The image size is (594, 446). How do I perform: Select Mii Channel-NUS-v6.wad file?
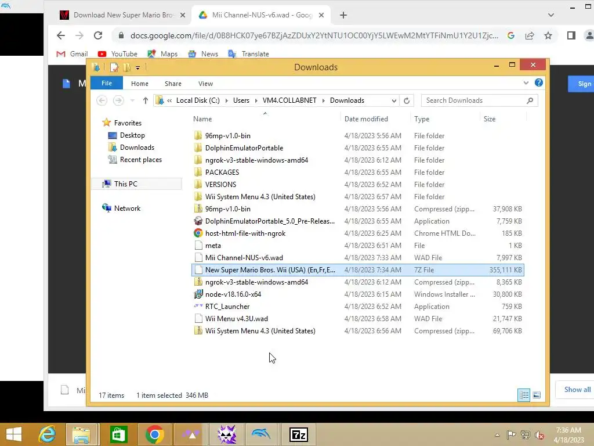click(x=244, y=257)
